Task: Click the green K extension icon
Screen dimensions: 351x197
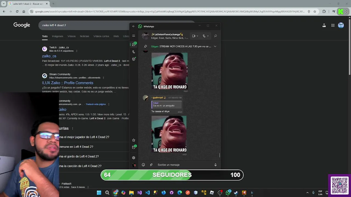Action: coord(341,11)
